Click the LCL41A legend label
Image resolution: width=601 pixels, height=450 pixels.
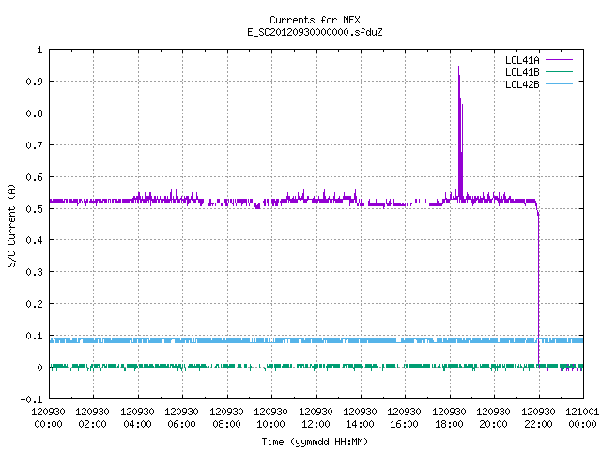pyautogui.click(x=522, y=60)
